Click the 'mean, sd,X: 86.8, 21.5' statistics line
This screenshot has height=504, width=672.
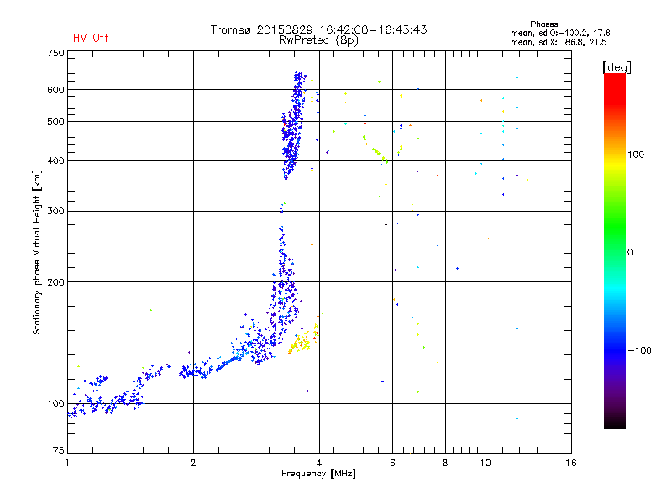(559, 42)
